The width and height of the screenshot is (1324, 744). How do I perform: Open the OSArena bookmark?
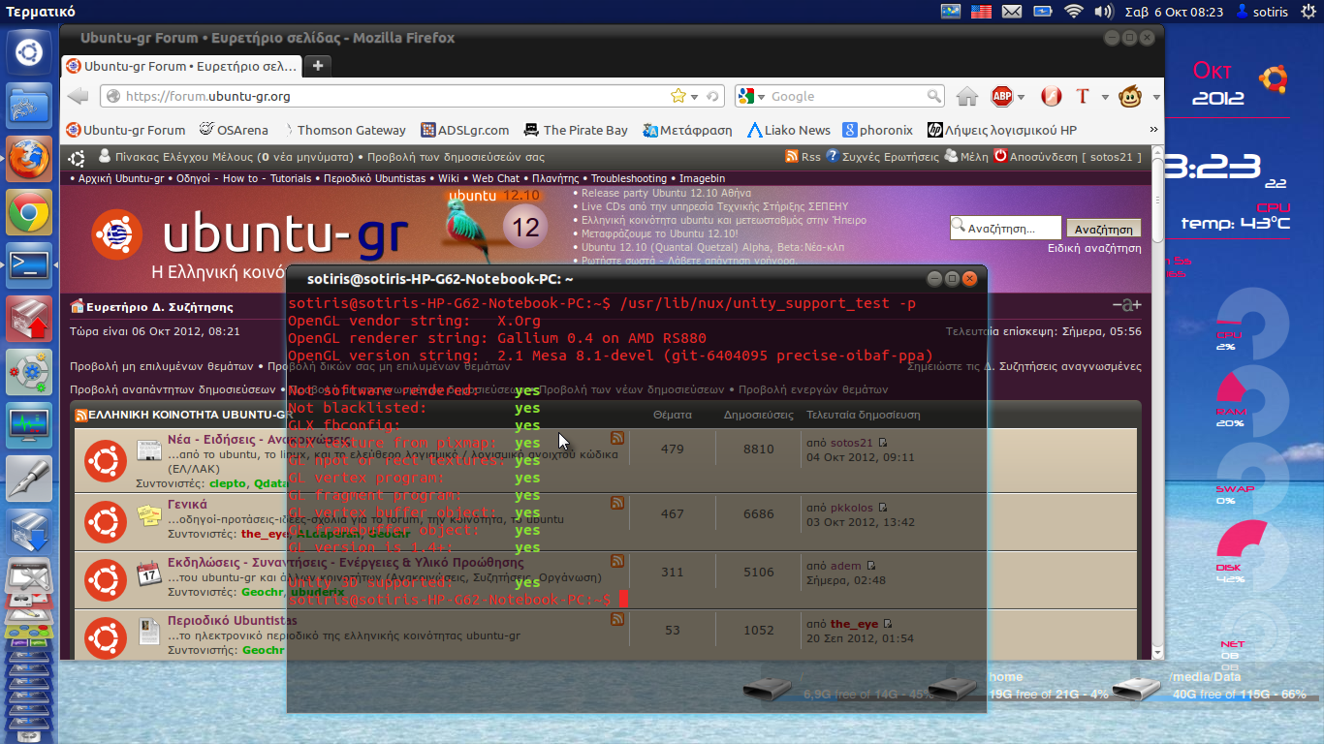point(234,130)
